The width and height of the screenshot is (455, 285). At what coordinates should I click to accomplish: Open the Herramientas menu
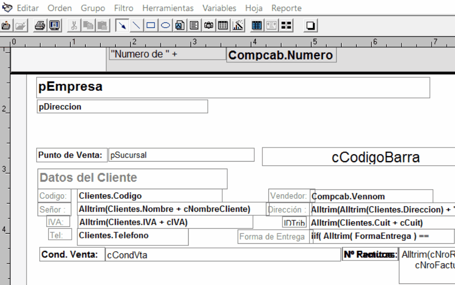(x=168, y=8)
